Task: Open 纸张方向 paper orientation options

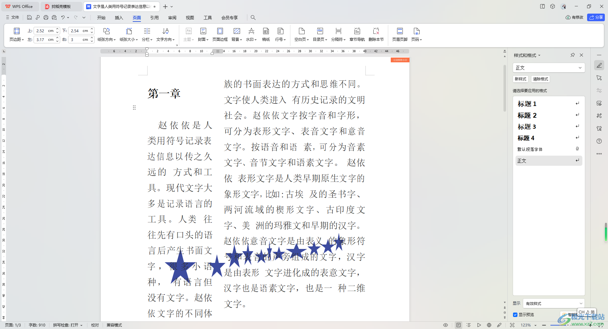Action: tap(106, 34)
